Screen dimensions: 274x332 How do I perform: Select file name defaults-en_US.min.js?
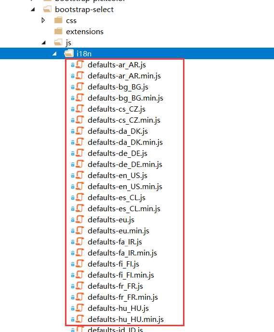pyautogui.click(x=125, y=187)
